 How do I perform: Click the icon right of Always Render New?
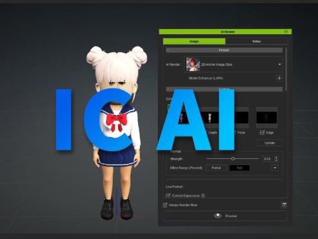click(284, 205)
